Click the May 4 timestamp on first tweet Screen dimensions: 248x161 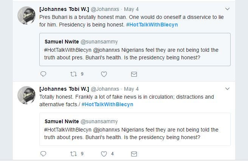pyautogui.click(x=131, y=9)
